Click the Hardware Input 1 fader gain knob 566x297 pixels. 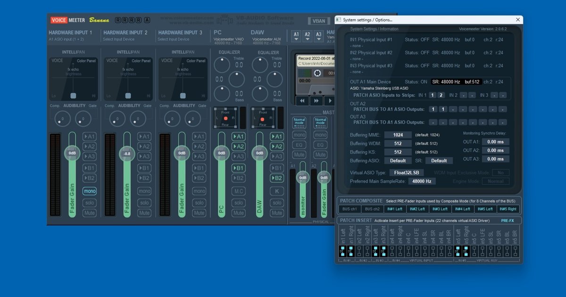72,153
